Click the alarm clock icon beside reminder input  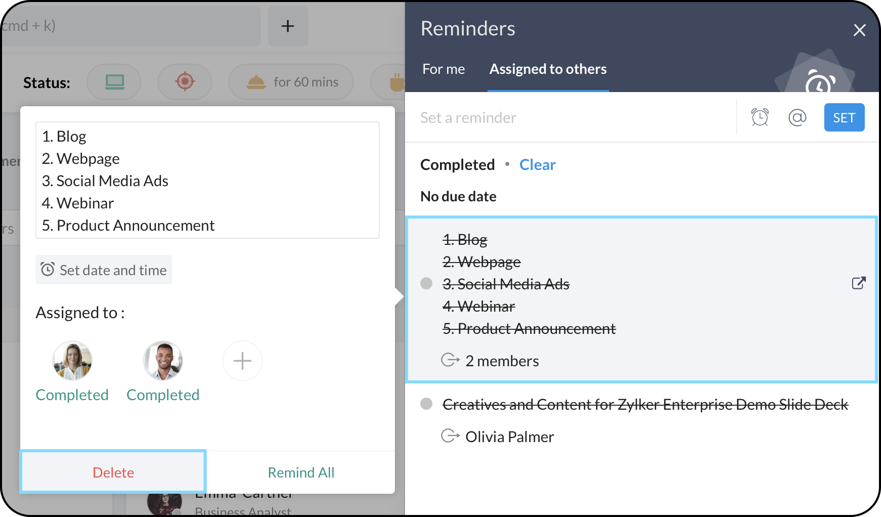click(x=759, y=117)
